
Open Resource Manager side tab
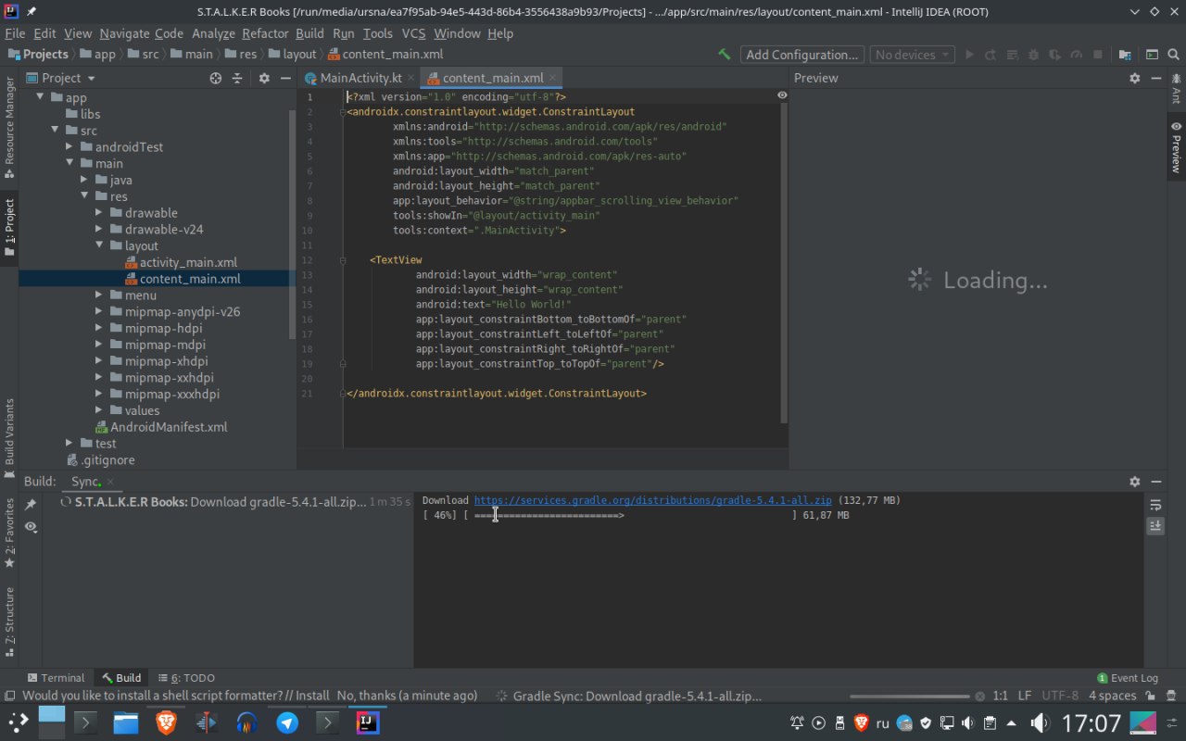(9, 128)
